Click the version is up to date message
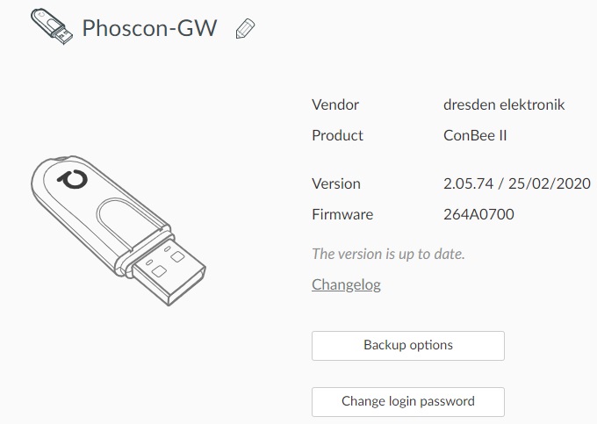597x424 pixels. pyautogui.click(x=388, y=254)
